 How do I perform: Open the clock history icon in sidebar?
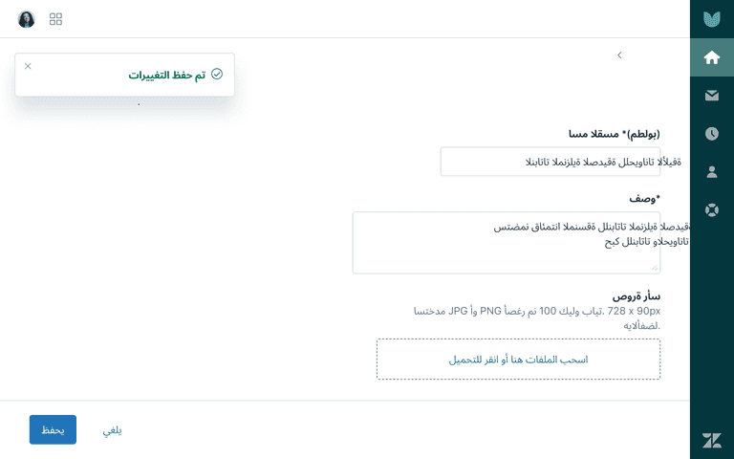coord(711,134)
